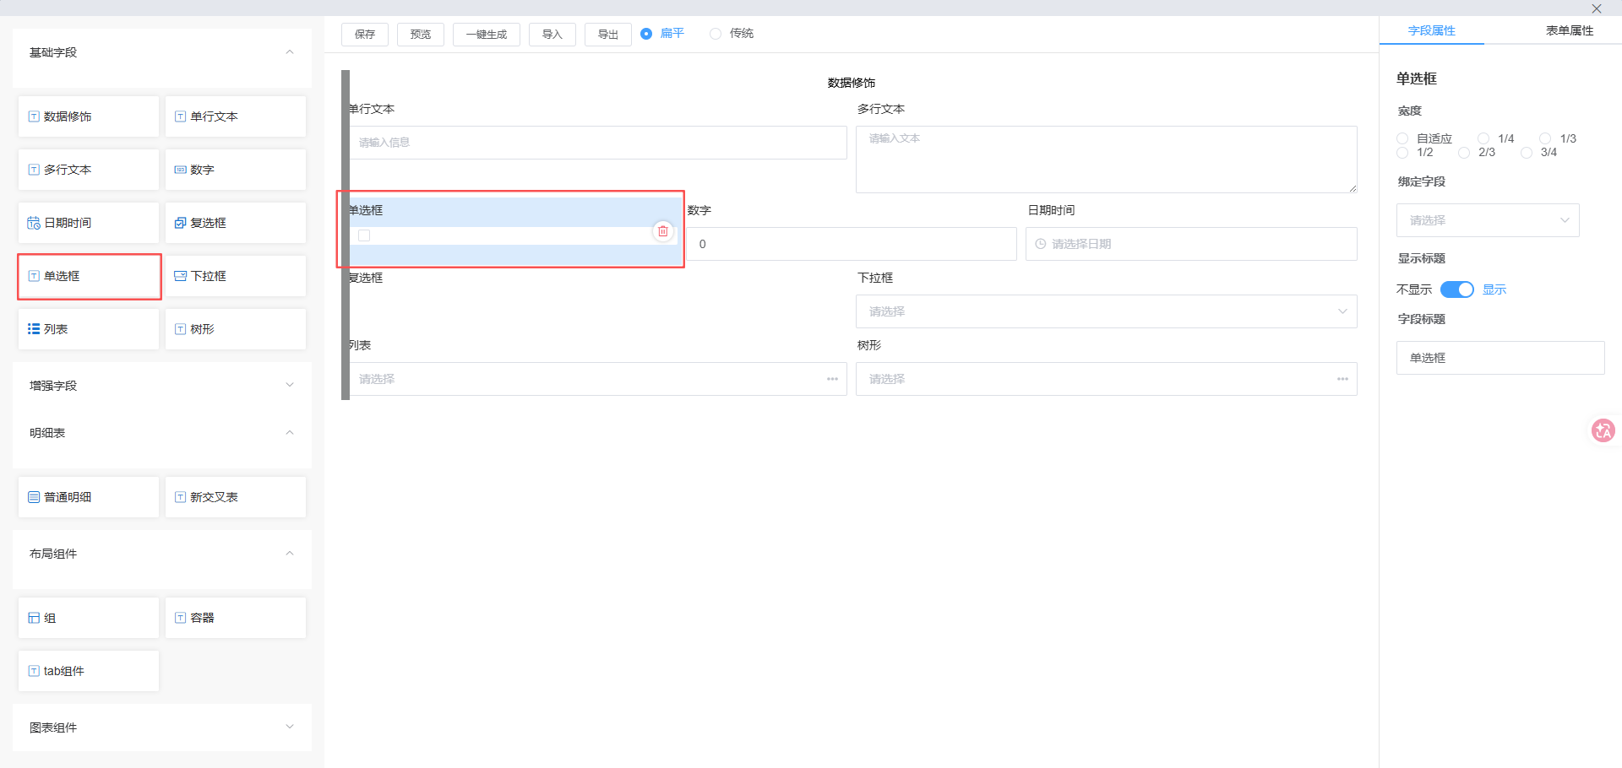Click the 复选框 label on canvas

pyautogui.click(x=366, y=278)
